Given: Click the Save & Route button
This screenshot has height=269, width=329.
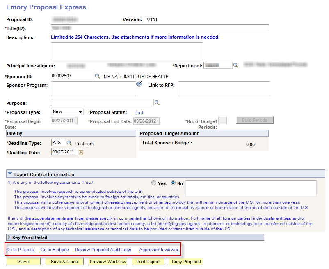Looking at the screenshot, I should [64, 262].
